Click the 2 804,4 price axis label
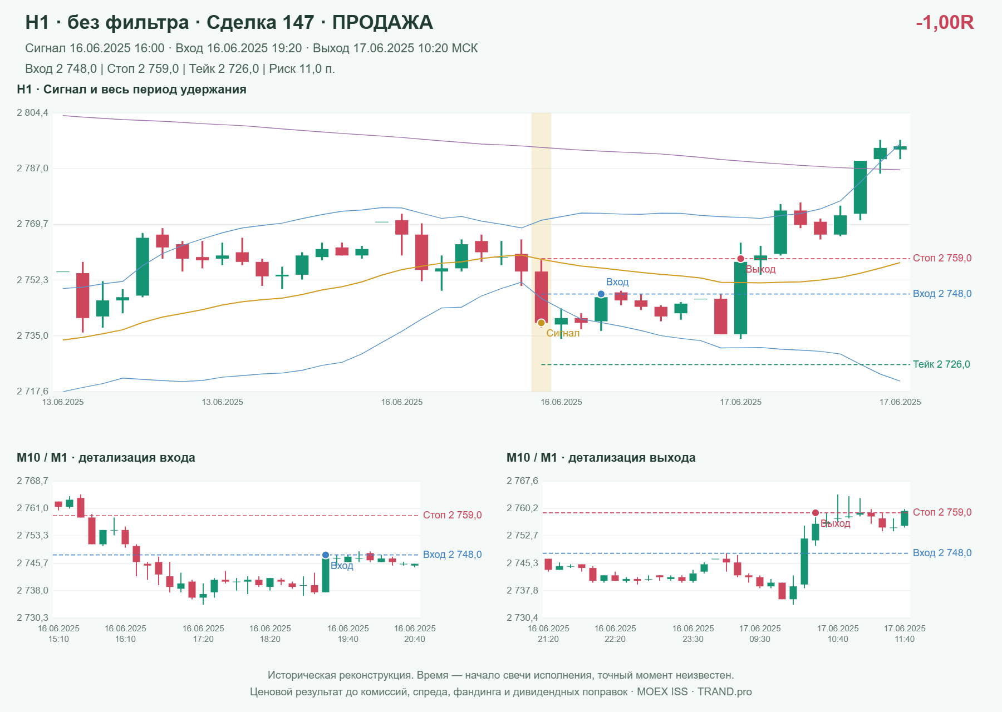 pyautogui.click(x=32, y=113)
